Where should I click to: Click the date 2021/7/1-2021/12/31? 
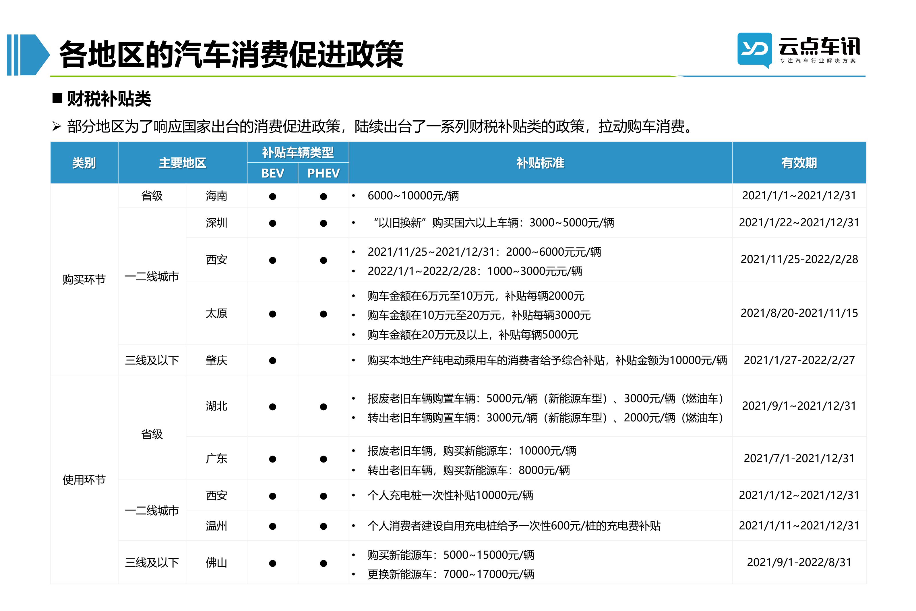point(799,458)
